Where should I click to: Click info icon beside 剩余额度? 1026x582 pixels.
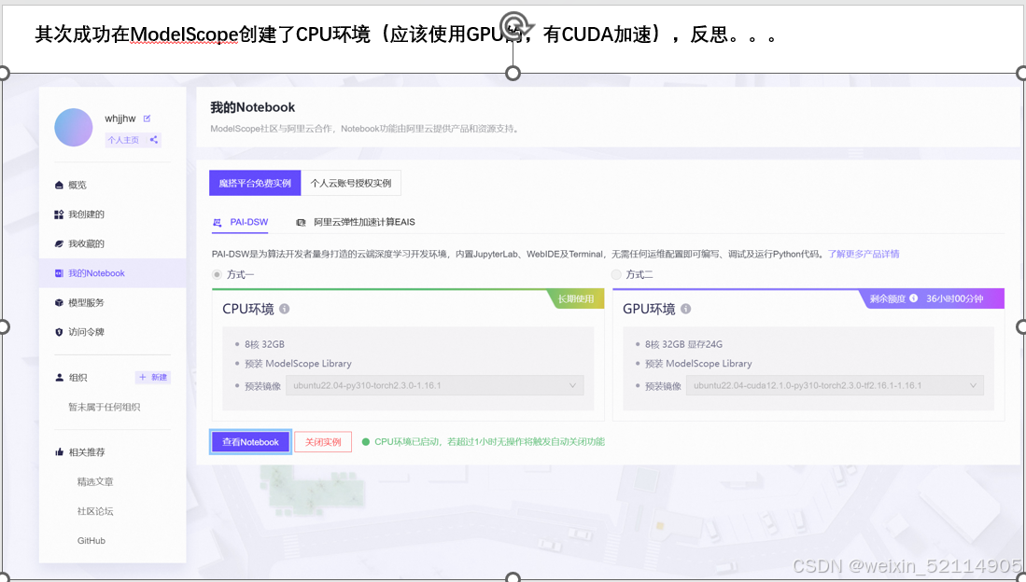(x=913, y=298)
